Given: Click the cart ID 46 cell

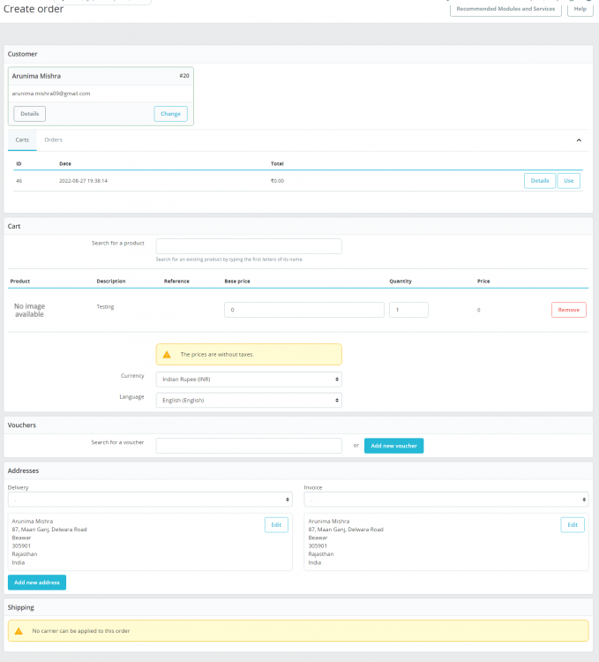Looking at the screenshot, I should tap(19, 181).
